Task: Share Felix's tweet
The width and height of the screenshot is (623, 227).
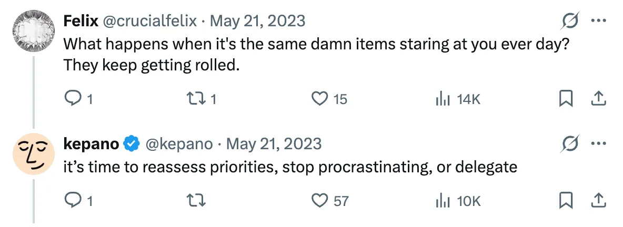Action: click(598, 98)
